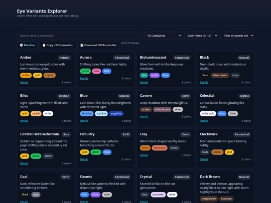This screenshot has width=271, height=203.
Task: Click the clipboard icon on Copy JSON
Action: tap(44, 45)
